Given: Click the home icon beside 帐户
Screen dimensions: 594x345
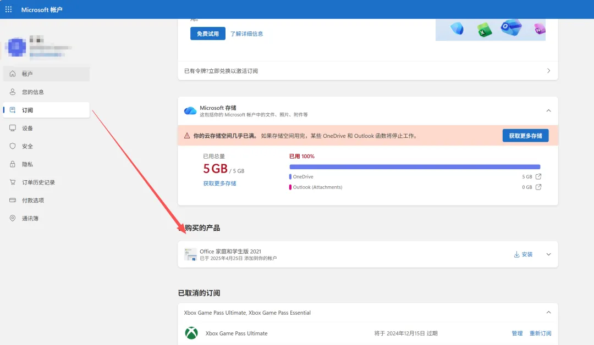Looking at the screenshot, I should point(13,74).
